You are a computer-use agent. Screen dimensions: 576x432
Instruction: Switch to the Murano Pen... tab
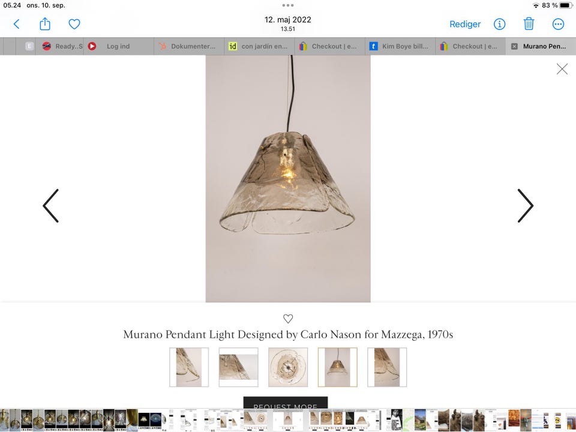(541, 46)
